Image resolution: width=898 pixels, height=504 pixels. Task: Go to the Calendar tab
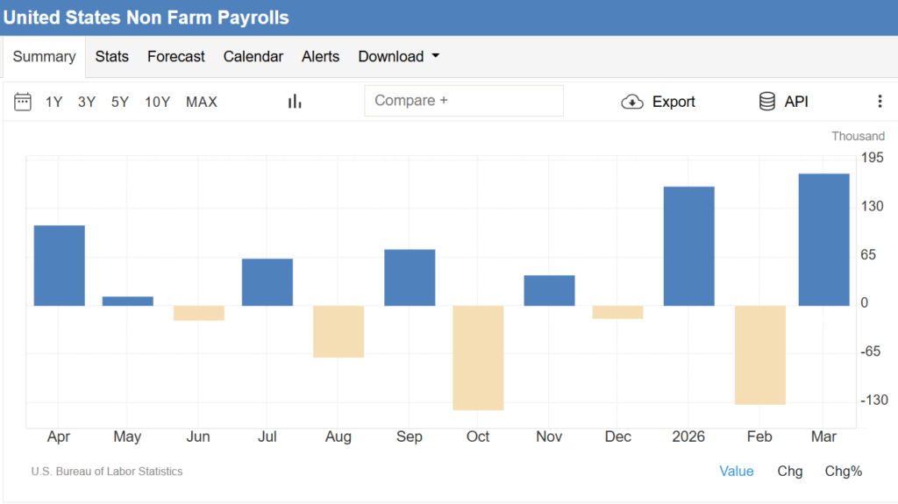[253, 56]
